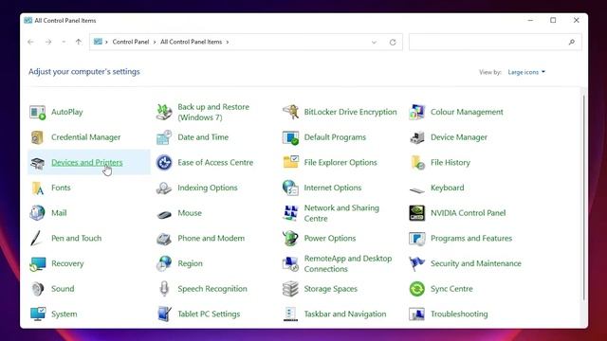The image size is (607, 341).
Task: Open the Sound speaker icon
Action: 38,289
